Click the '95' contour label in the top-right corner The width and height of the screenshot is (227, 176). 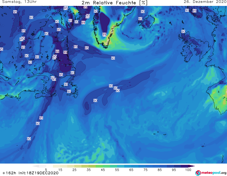coord(194,11)
